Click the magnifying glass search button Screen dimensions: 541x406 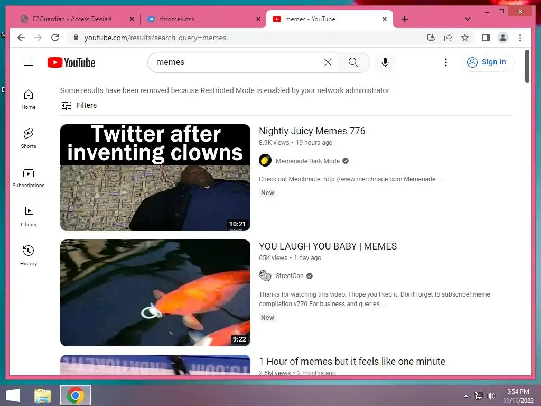(353, 62)
